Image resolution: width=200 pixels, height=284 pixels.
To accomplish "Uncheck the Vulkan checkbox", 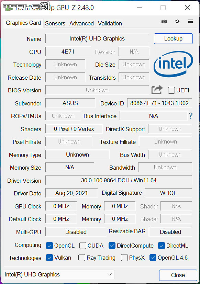I will 49,258.
